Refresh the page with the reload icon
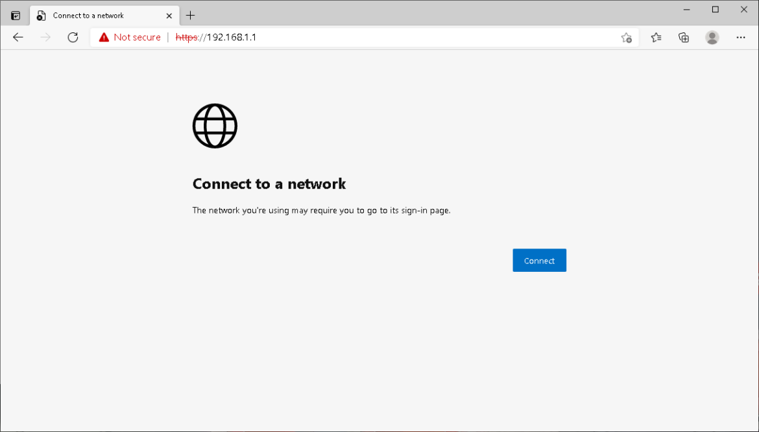The image size is (759, 432). 73,37
